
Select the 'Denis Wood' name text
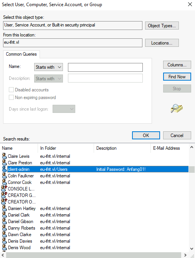coord(19,248)
